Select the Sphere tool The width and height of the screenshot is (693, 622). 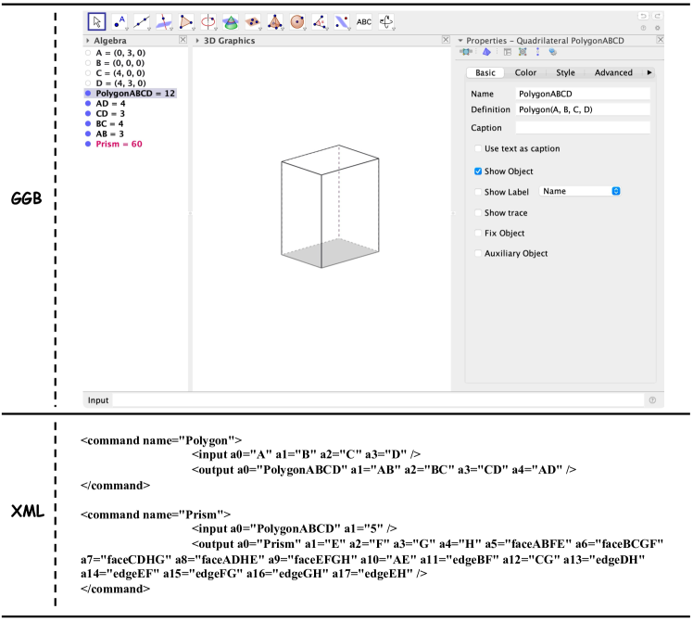point(297,21)
